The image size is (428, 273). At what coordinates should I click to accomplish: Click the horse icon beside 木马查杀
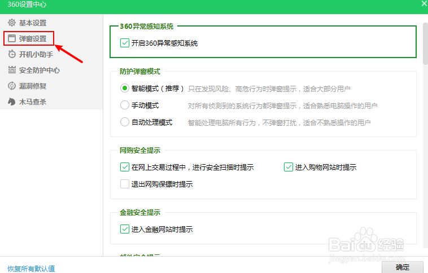(12, 102)
